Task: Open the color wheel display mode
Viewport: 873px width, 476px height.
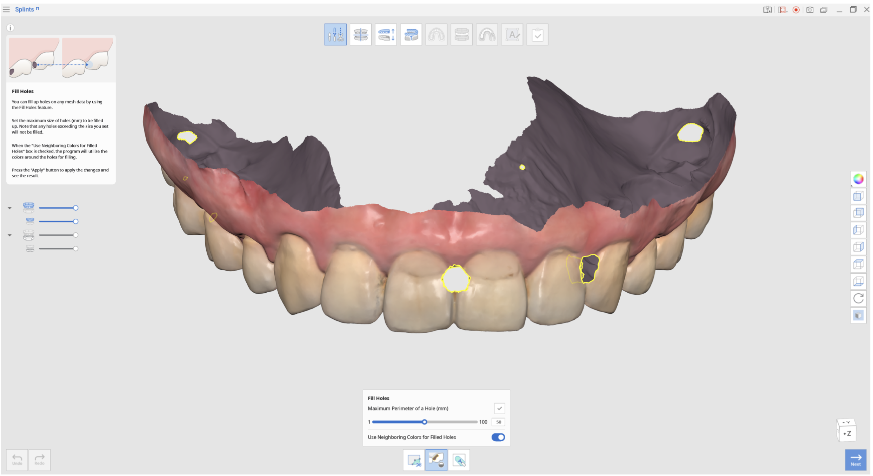Action: pos(858,179)
